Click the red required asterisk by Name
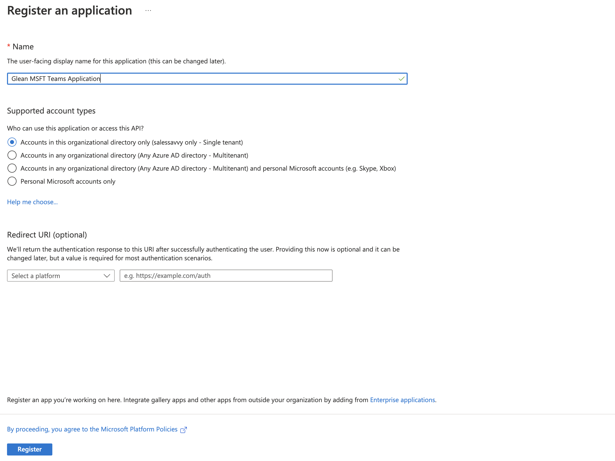Viewport: 615px width, 461px height. (9, 46)
